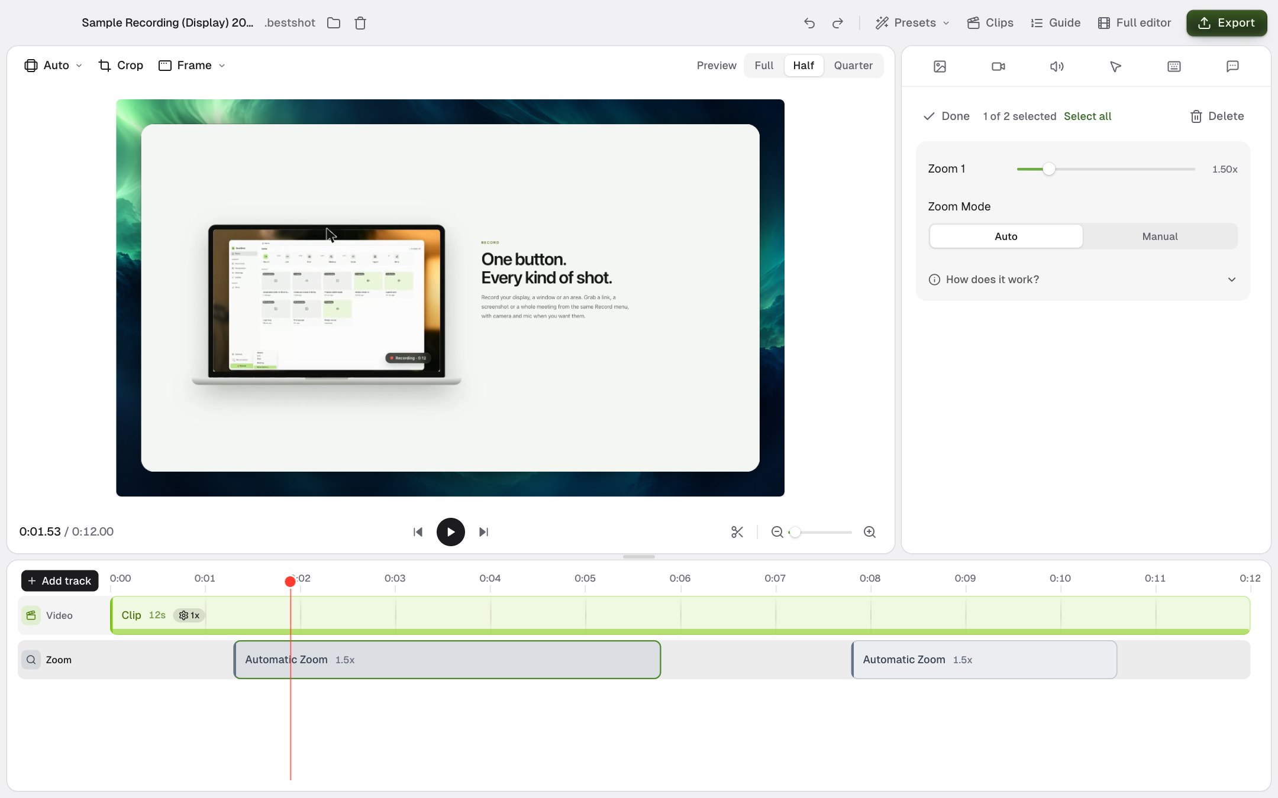The image size is (1278, 798).
Task: Redo the last edit
Action: pos(838,23)
